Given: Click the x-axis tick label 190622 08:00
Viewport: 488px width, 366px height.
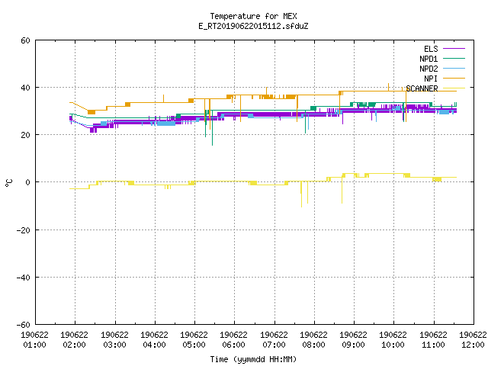Looking at the screenshot, I should point(313,339).
